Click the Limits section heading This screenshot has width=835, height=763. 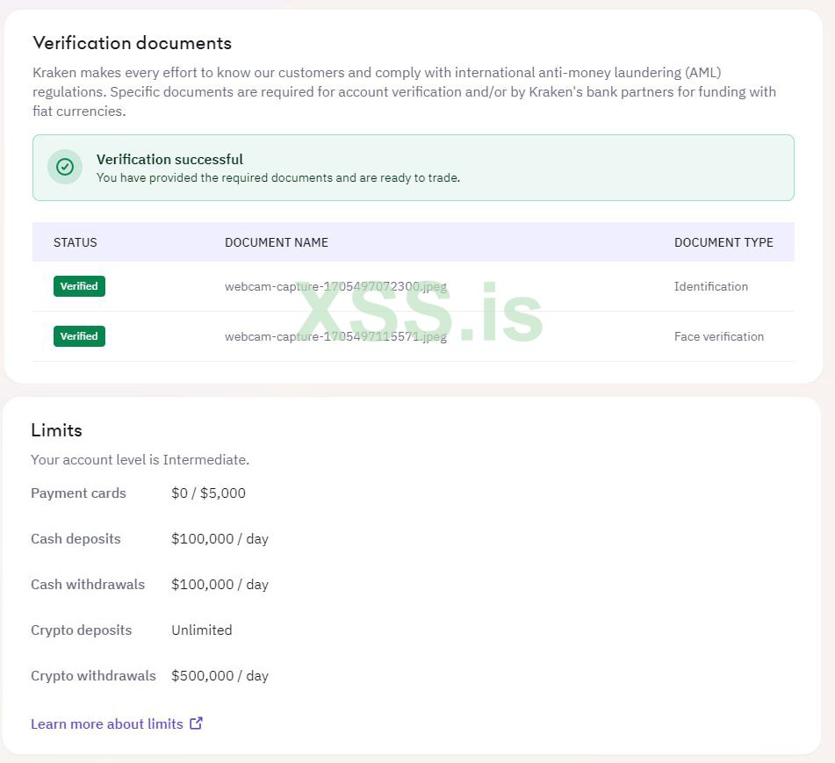[x=56, y=430]
